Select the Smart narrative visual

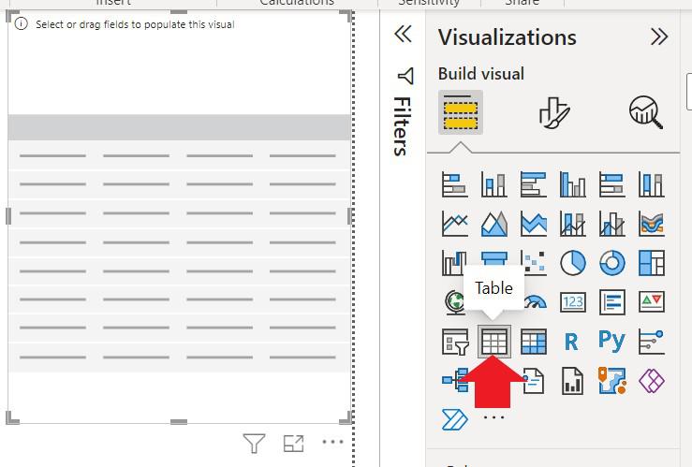click(534, 381)
